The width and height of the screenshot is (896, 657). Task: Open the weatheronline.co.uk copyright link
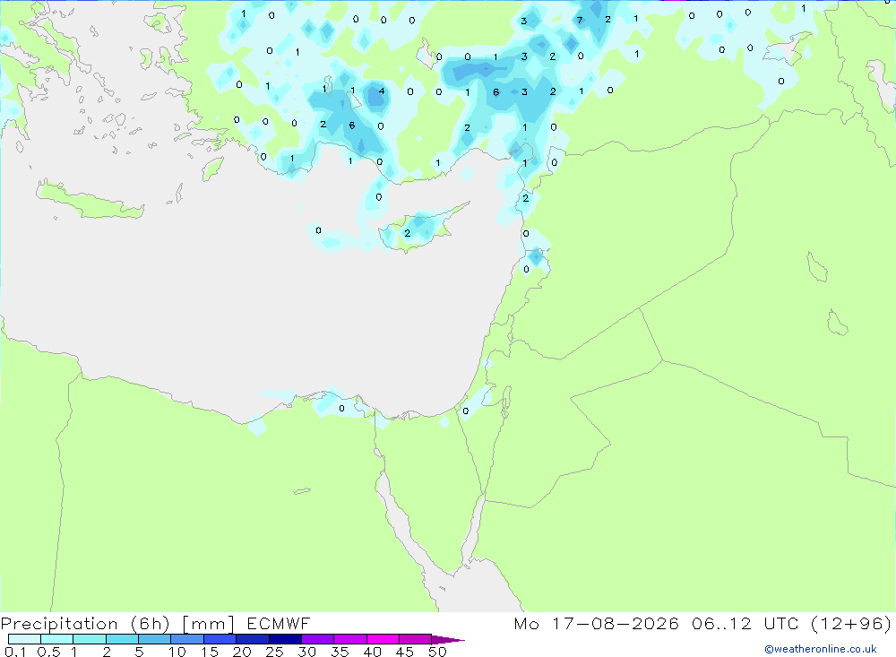point(821,649)
